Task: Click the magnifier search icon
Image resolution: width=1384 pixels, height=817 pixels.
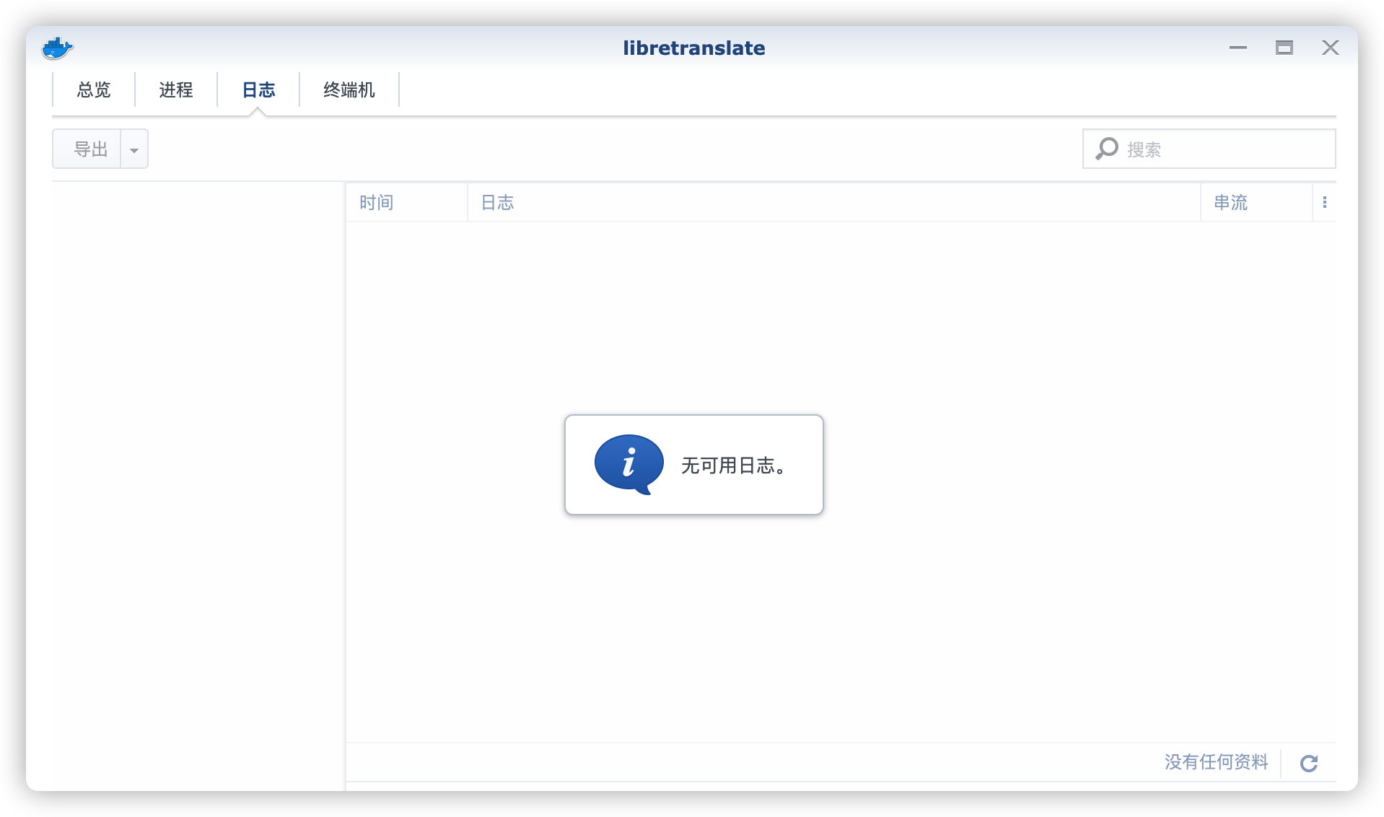Action: coord(1106,149)
